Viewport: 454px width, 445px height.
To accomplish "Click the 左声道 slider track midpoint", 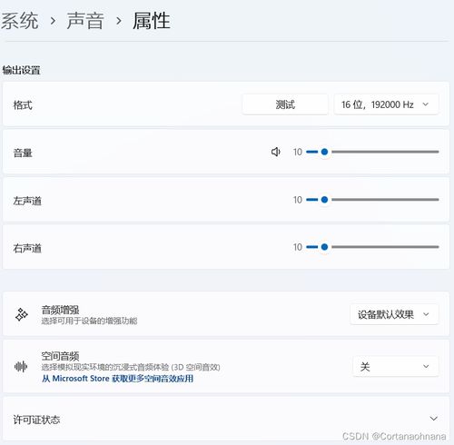I will (372, 200).
